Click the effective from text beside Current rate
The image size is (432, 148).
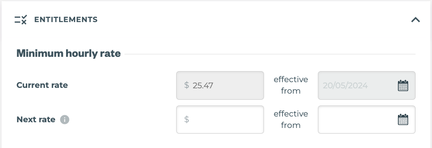(291, 85)
